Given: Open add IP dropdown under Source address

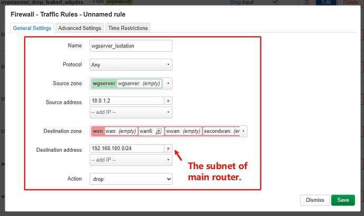Looking at the screenshot, I should pos(131,112).
